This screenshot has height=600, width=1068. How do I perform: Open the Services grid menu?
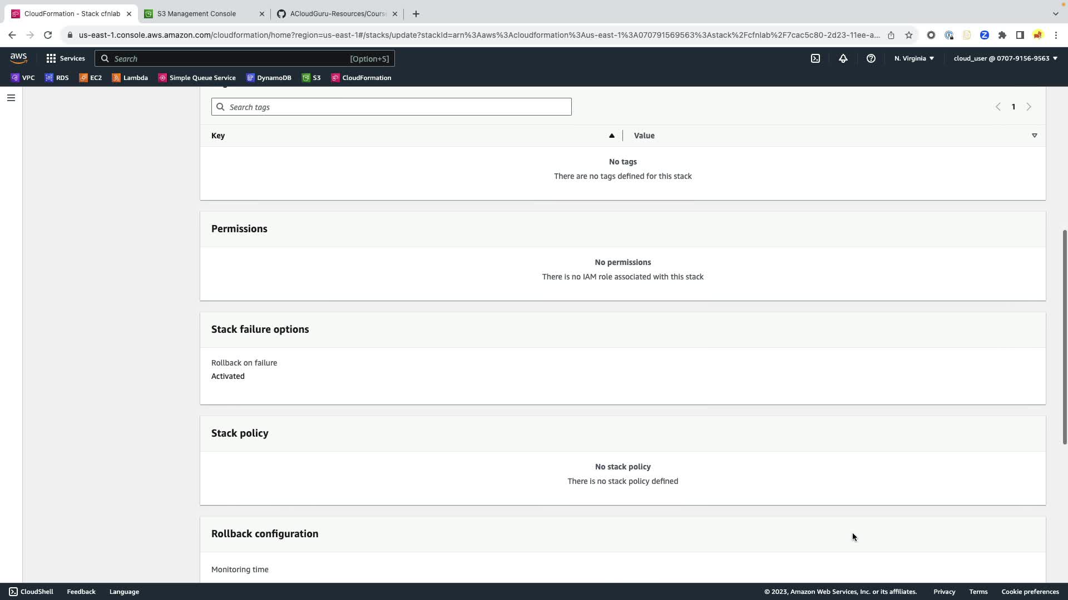click(66, 58)
